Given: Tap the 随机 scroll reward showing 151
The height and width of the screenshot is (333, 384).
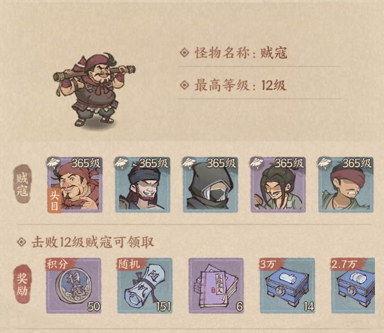Looking at the screenshot, I should [145, 286].
